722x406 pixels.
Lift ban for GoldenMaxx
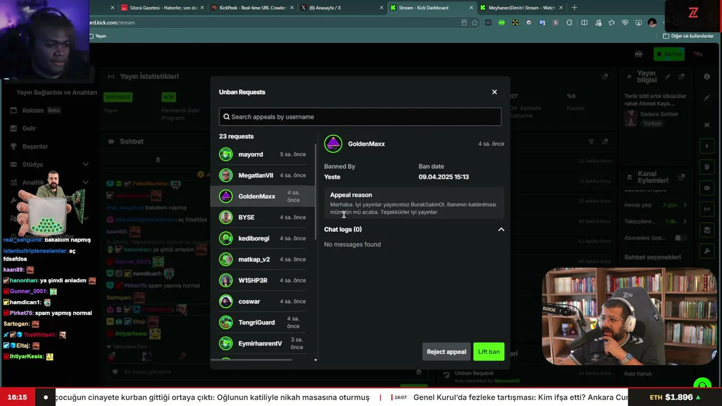point(488,352)
